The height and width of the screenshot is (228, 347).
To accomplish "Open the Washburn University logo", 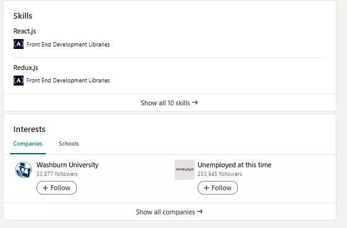I will 24,170.
